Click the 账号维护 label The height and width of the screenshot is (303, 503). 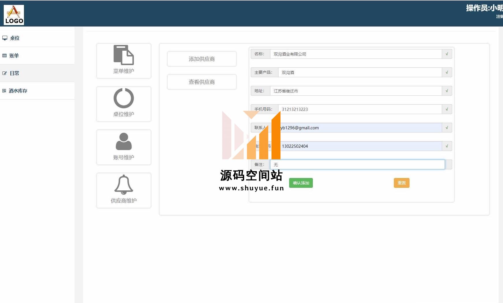pyautogui.click(x=124, y=157)
